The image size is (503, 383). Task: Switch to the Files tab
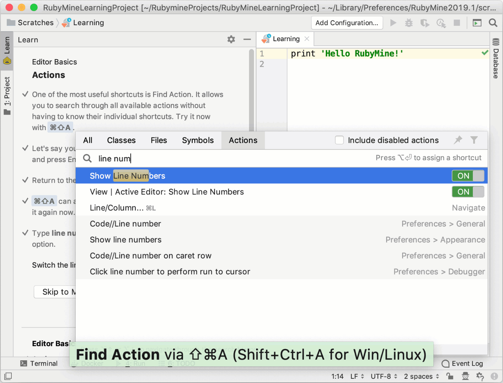point(159,140)
